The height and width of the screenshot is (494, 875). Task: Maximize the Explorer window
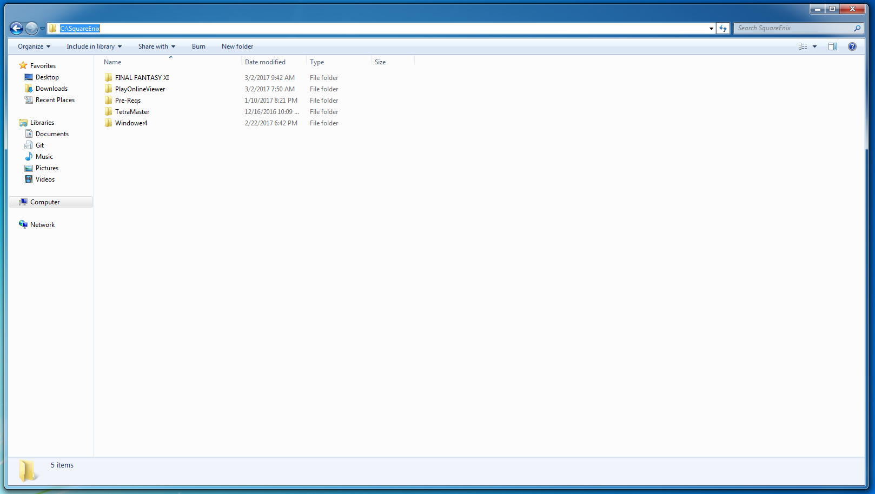(832, 9)
